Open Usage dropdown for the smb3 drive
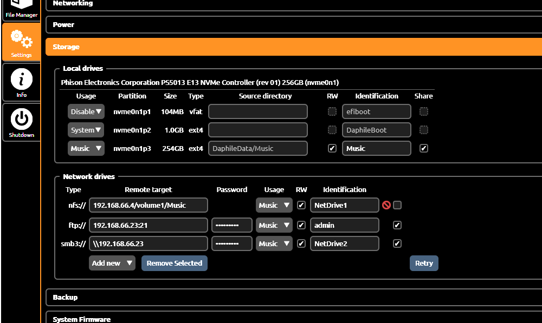The image size is (542, 323). point(274,243)
